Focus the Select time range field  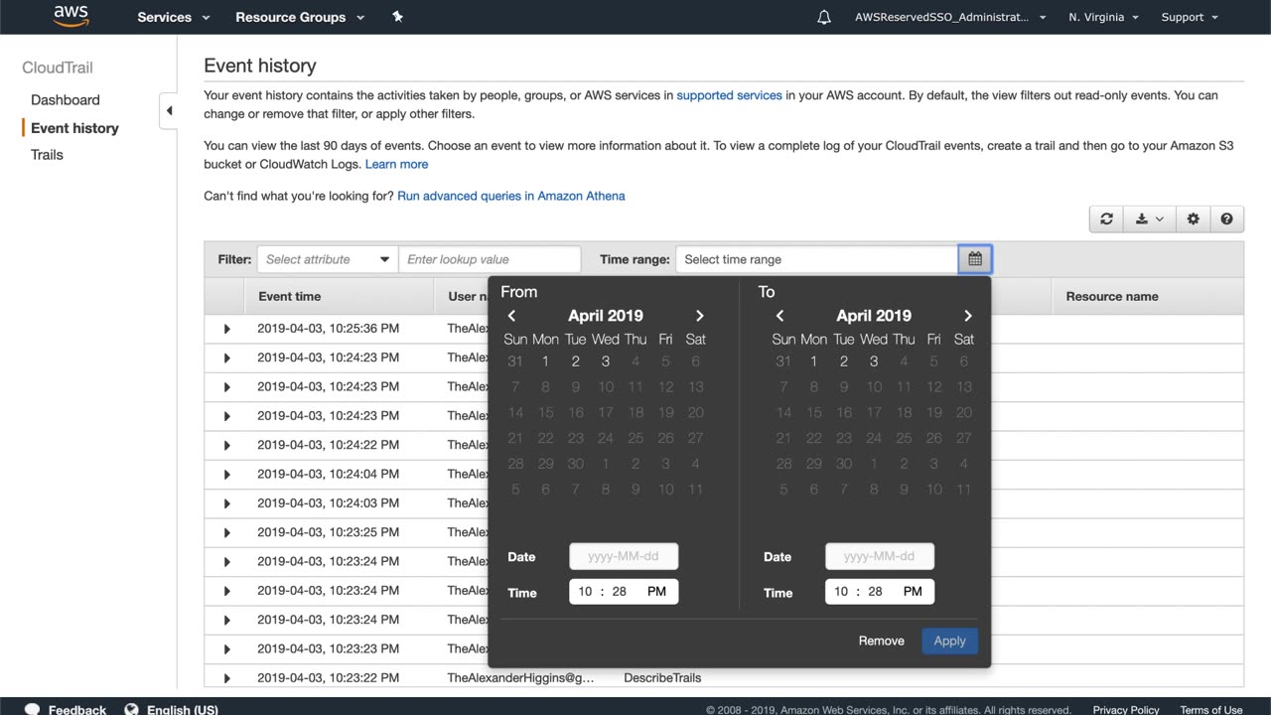817,259
